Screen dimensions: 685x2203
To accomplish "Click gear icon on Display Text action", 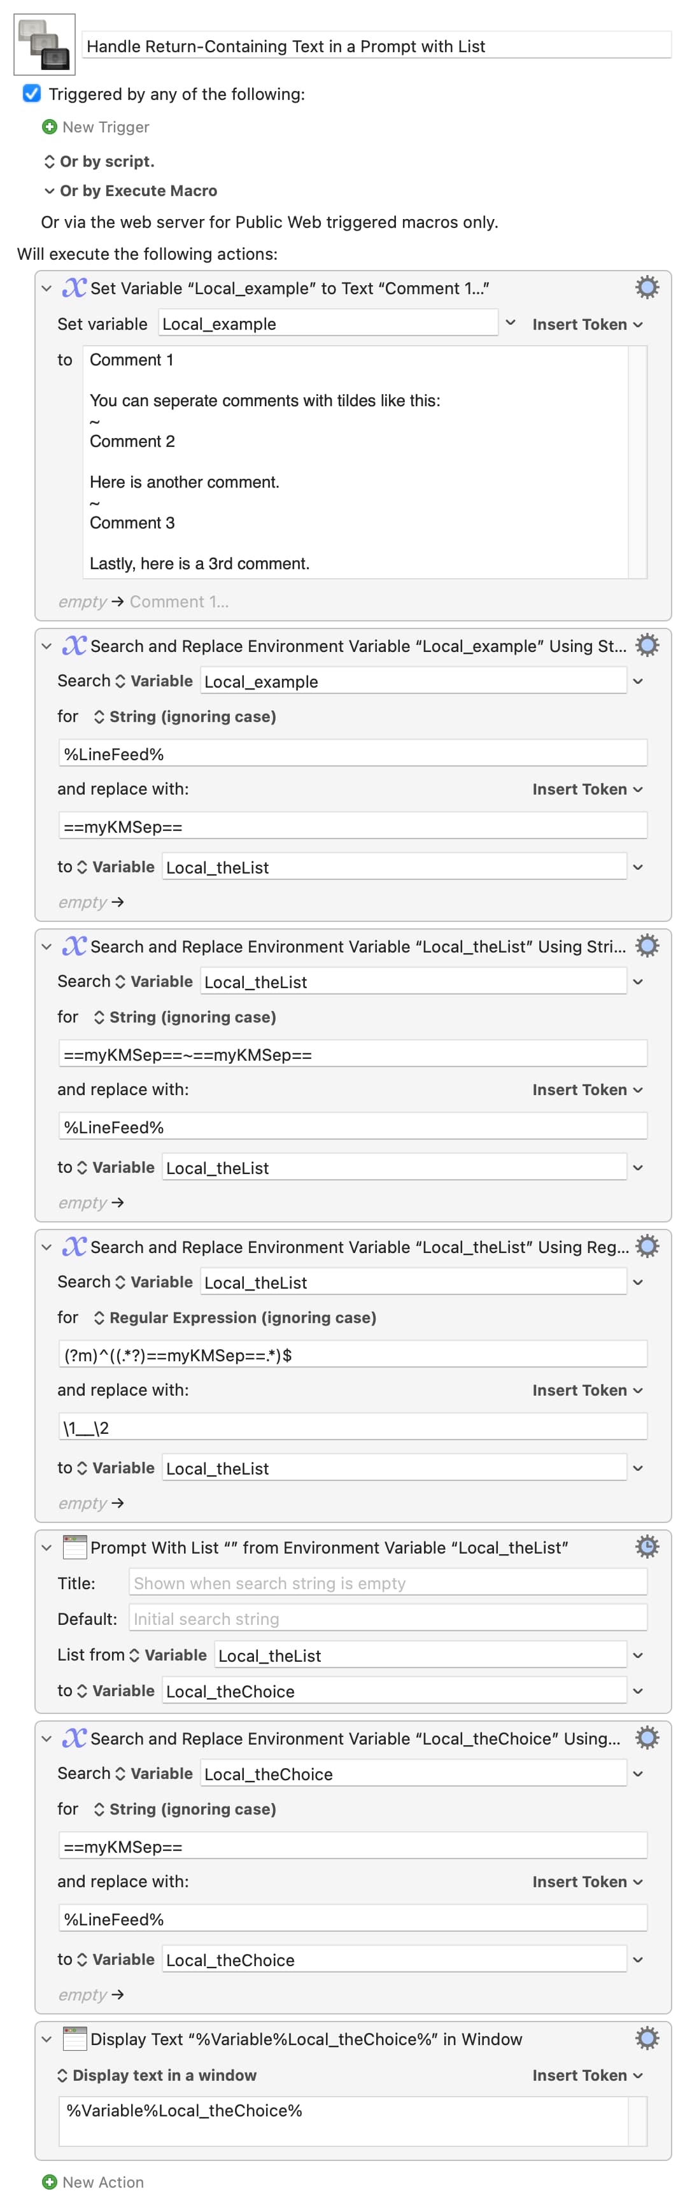I will (647, 2038).
